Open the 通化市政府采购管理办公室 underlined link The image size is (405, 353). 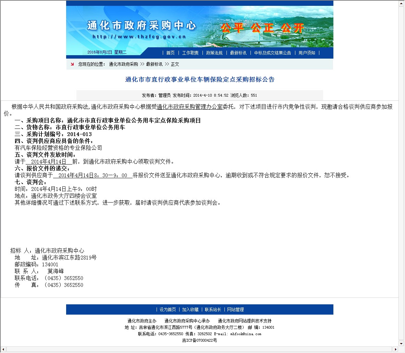pyautogui.click(x=189, y=107)
